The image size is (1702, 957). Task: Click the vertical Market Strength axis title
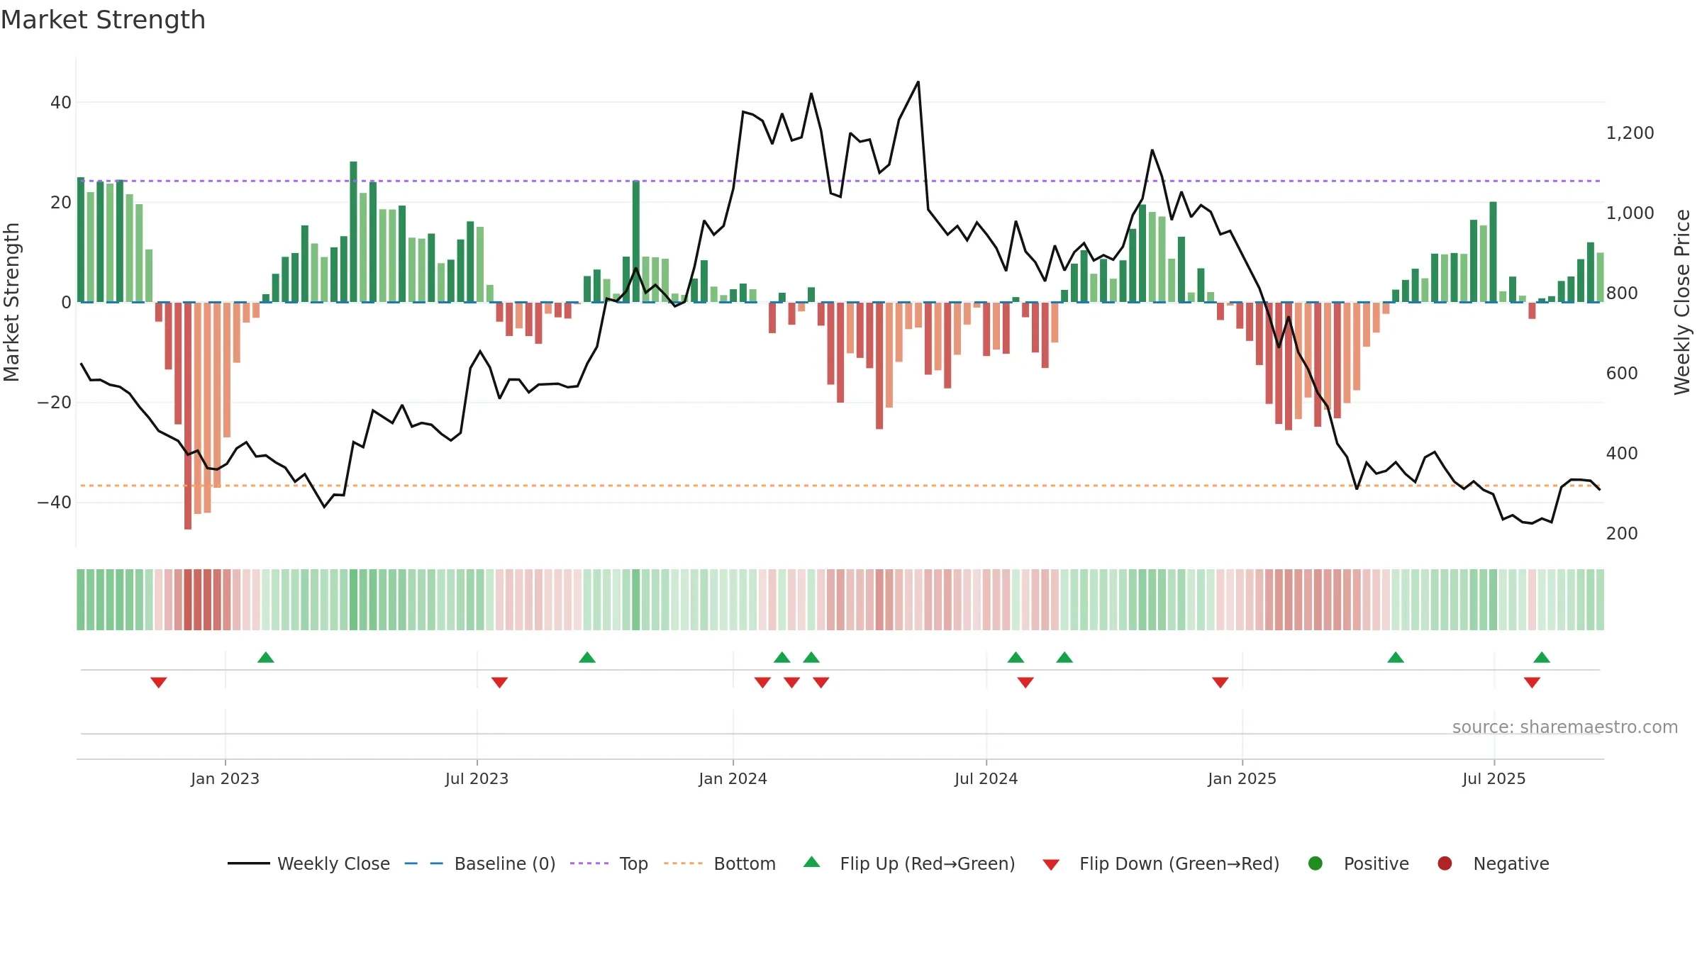click(x=11, y=302)
